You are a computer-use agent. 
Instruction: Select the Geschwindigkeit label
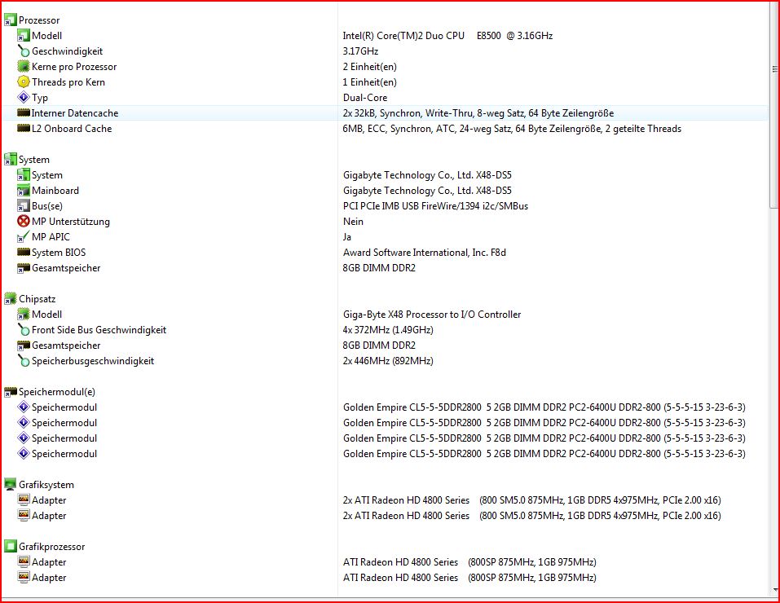[x=67, y=51]
